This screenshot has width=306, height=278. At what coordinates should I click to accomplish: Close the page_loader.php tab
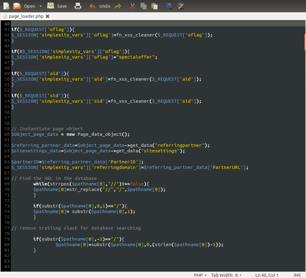(x=47, y=16)
